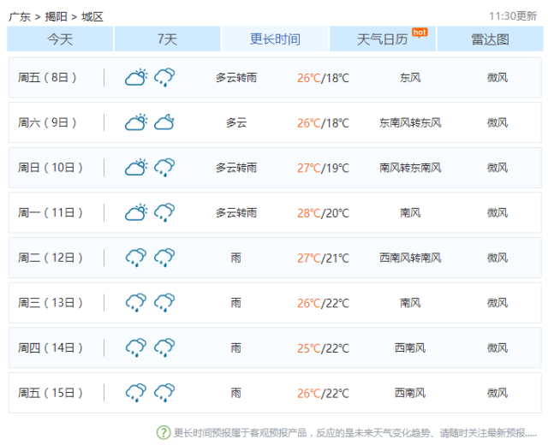Click the 27℃/21℃ temperature
This screenshot has height=445, width=548.
coord(323,258)
